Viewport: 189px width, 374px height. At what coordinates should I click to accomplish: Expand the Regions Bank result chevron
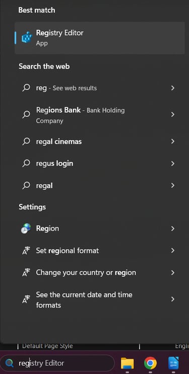tap(173, 115)
